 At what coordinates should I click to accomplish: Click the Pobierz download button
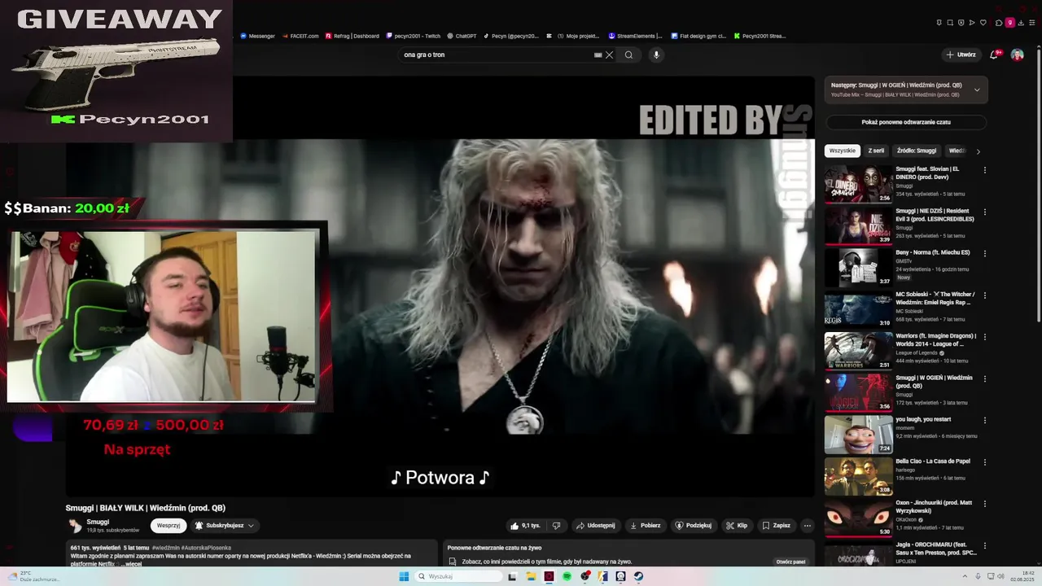645,526
